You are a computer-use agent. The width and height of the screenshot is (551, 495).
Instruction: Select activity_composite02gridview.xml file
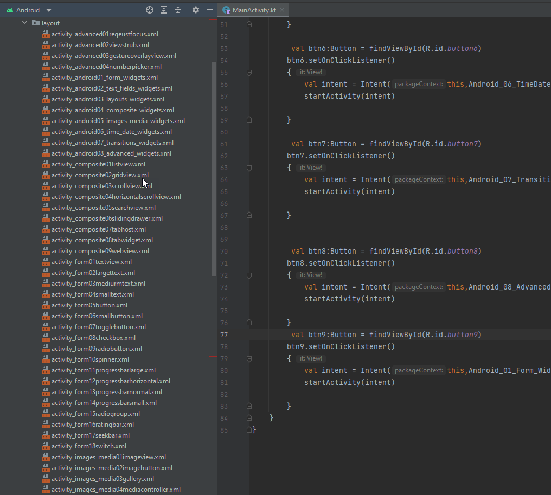tap(100, 175)
